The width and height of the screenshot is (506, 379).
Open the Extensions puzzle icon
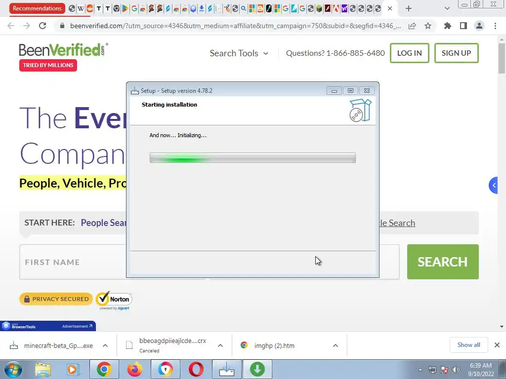[448, 26]
